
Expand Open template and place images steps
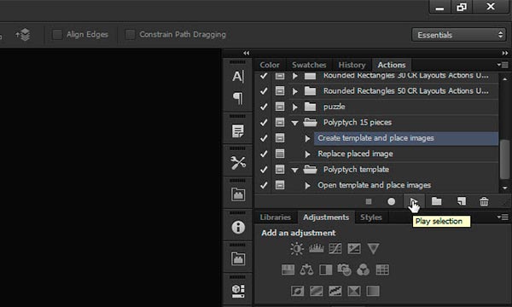pos(307,185)
